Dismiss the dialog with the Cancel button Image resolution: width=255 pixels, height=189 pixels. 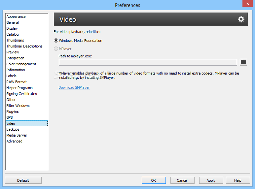click(x=182, y=180)
